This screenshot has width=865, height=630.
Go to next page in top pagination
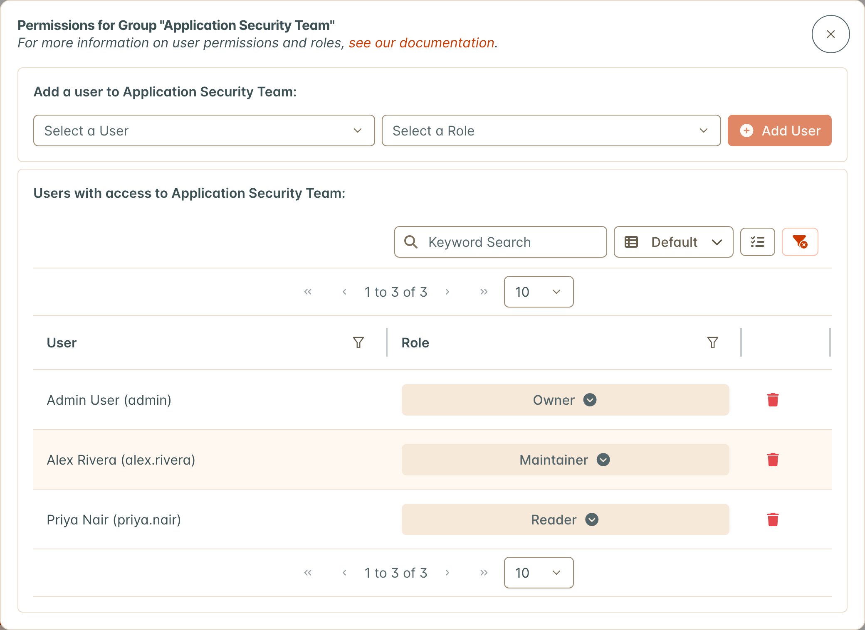point(447,292)
